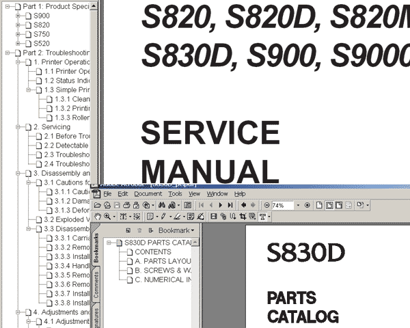The image size is (410, 328).
Task: Open the Bookmark menu dropdown
Action: point(176,230)
